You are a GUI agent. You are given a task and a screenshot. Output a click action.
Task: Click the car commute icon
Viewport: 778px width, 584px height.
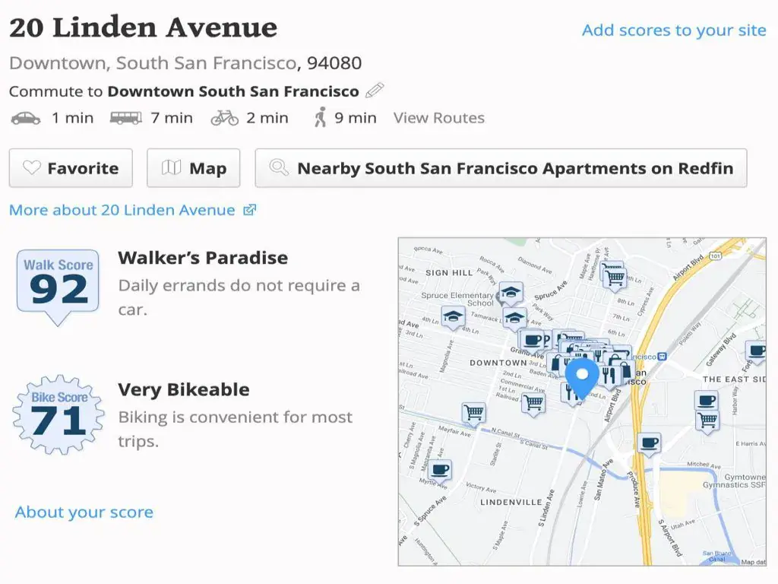click(x=26, y=118)
